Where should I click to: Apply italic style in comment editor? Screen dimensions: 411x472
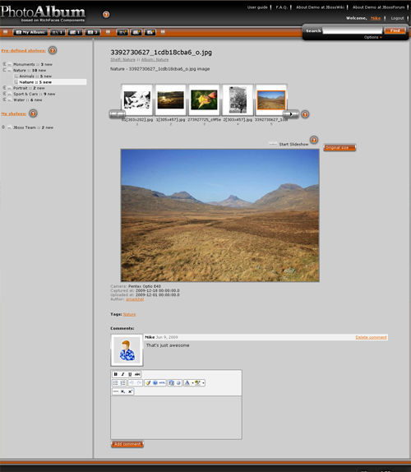pyautogui.click(x=122, y=374)
